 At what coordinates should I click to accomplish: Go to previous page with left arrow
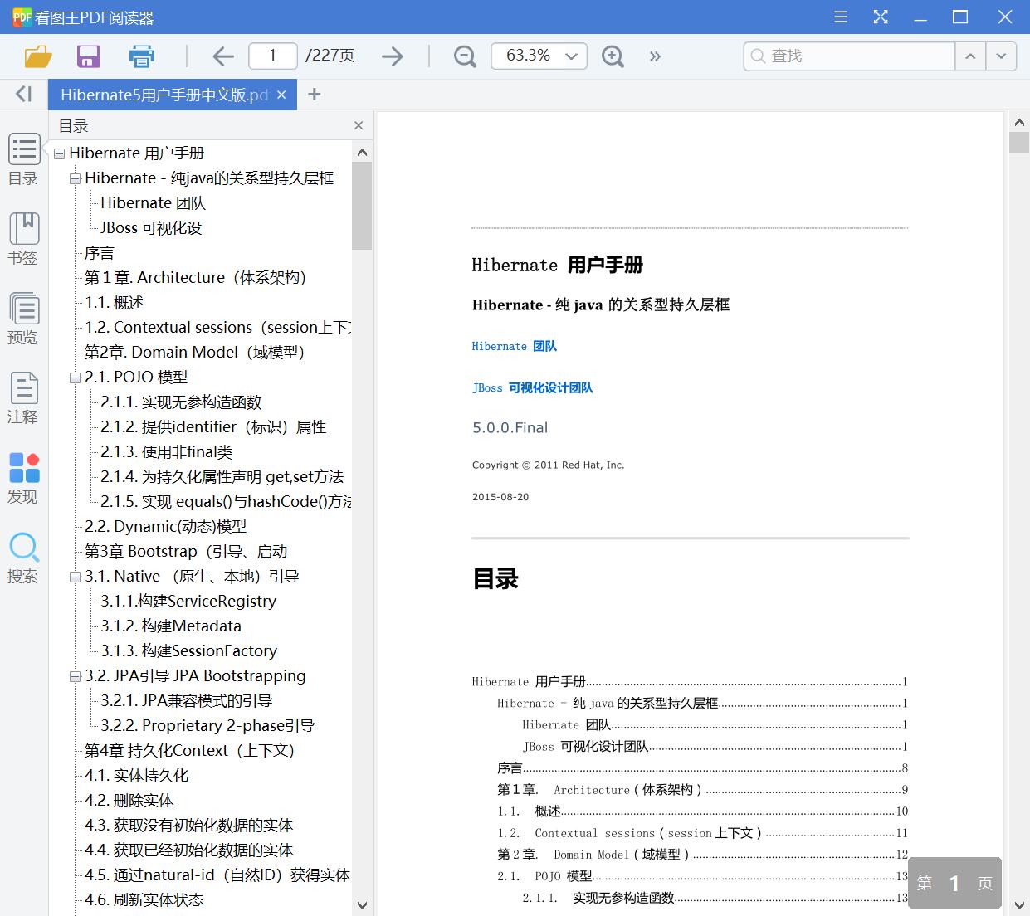tap(223, 56)
